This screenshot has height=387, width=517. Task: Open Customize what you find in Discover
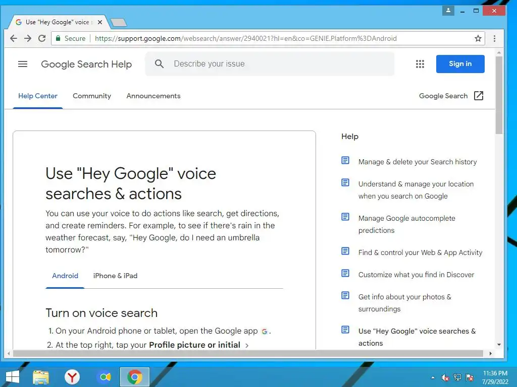(x=416, y=275)
